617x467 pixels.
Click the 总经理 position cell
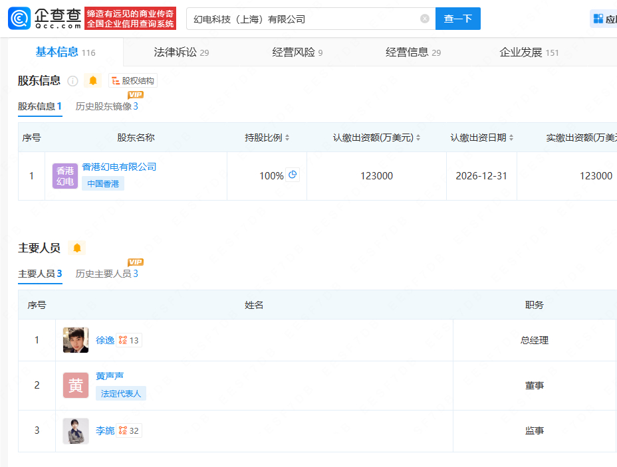tap(535, 340)
